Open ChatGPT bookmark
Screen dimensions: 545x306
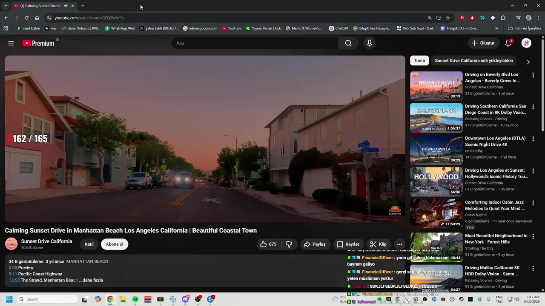pyautogui.click(x=339, y=28)
